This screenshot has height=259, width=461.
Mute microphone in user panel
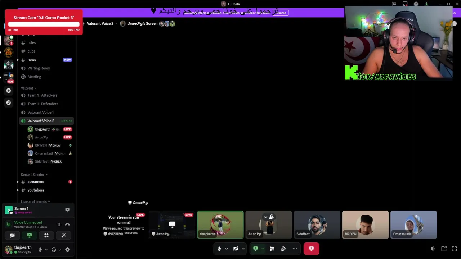click(40, 250)
